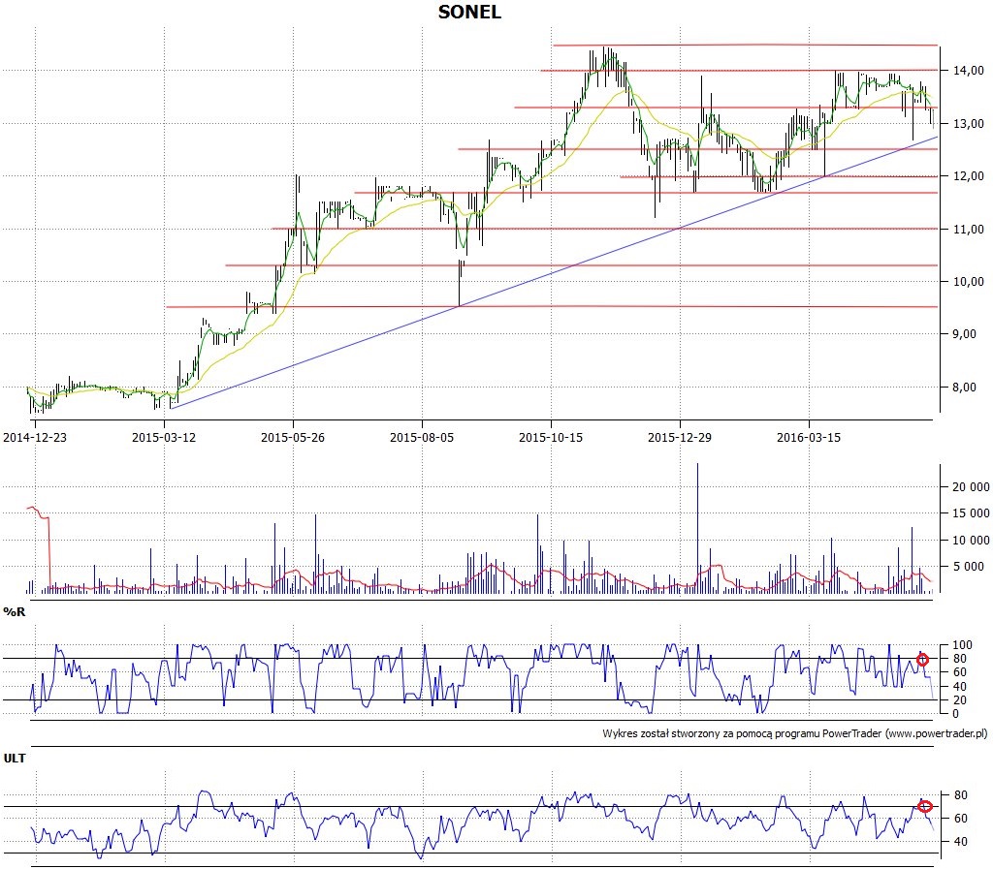Click the SONEL chart title

coord(469,12)
